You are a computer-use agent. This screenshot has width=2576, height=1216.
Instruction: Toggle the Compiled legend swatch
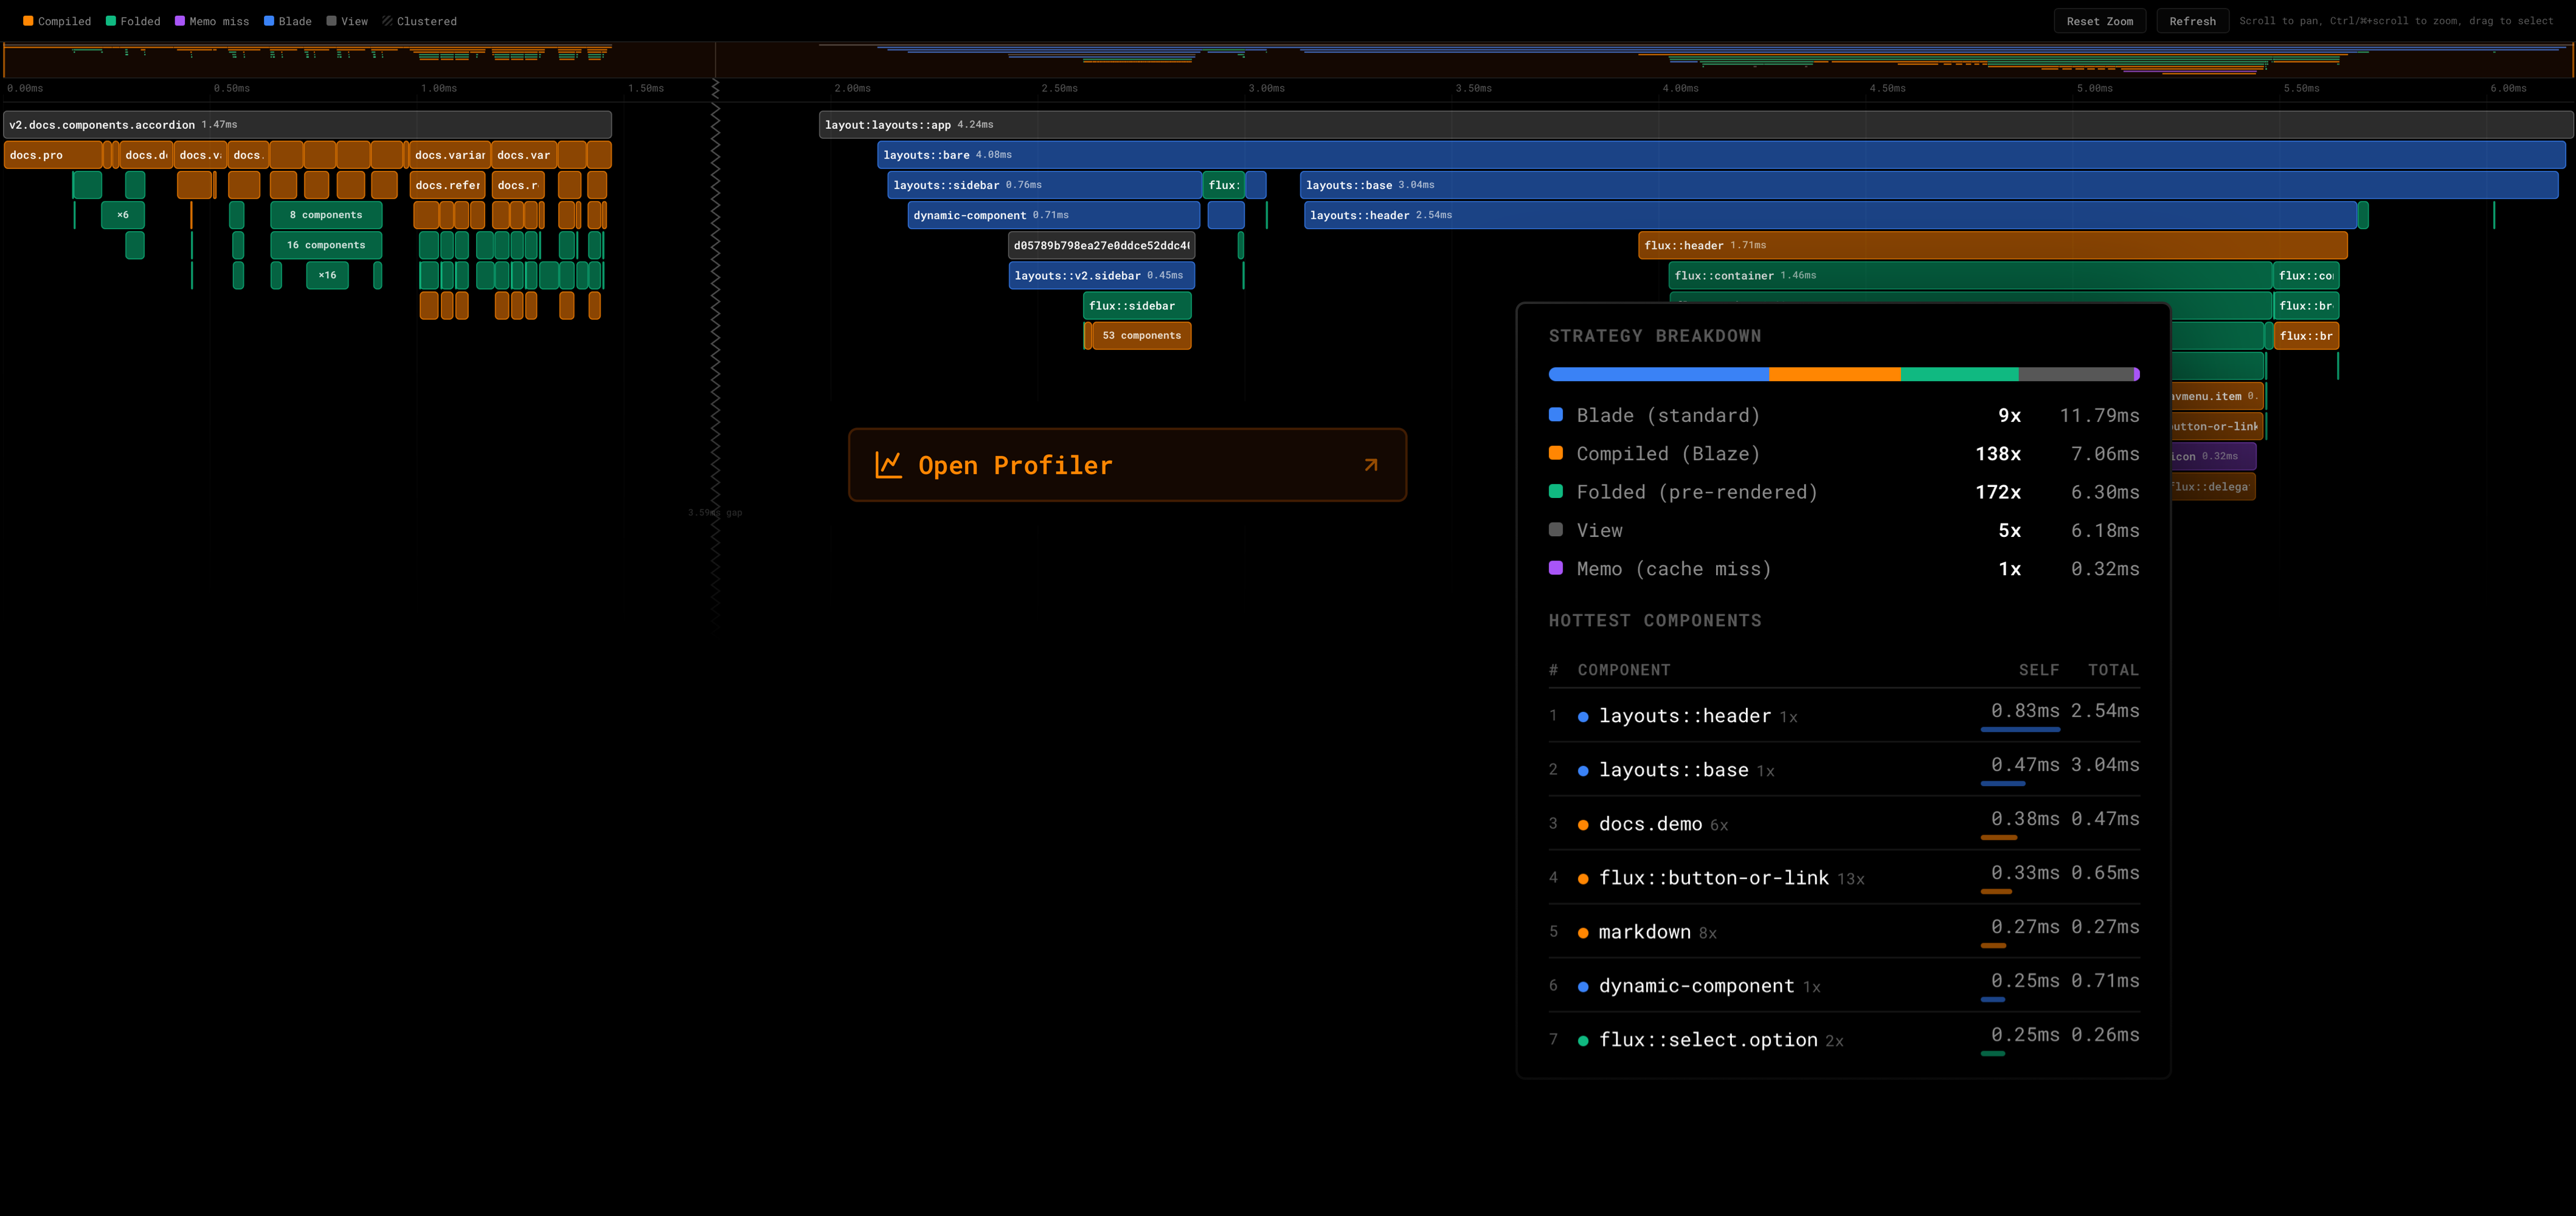[x=29, y=21]
